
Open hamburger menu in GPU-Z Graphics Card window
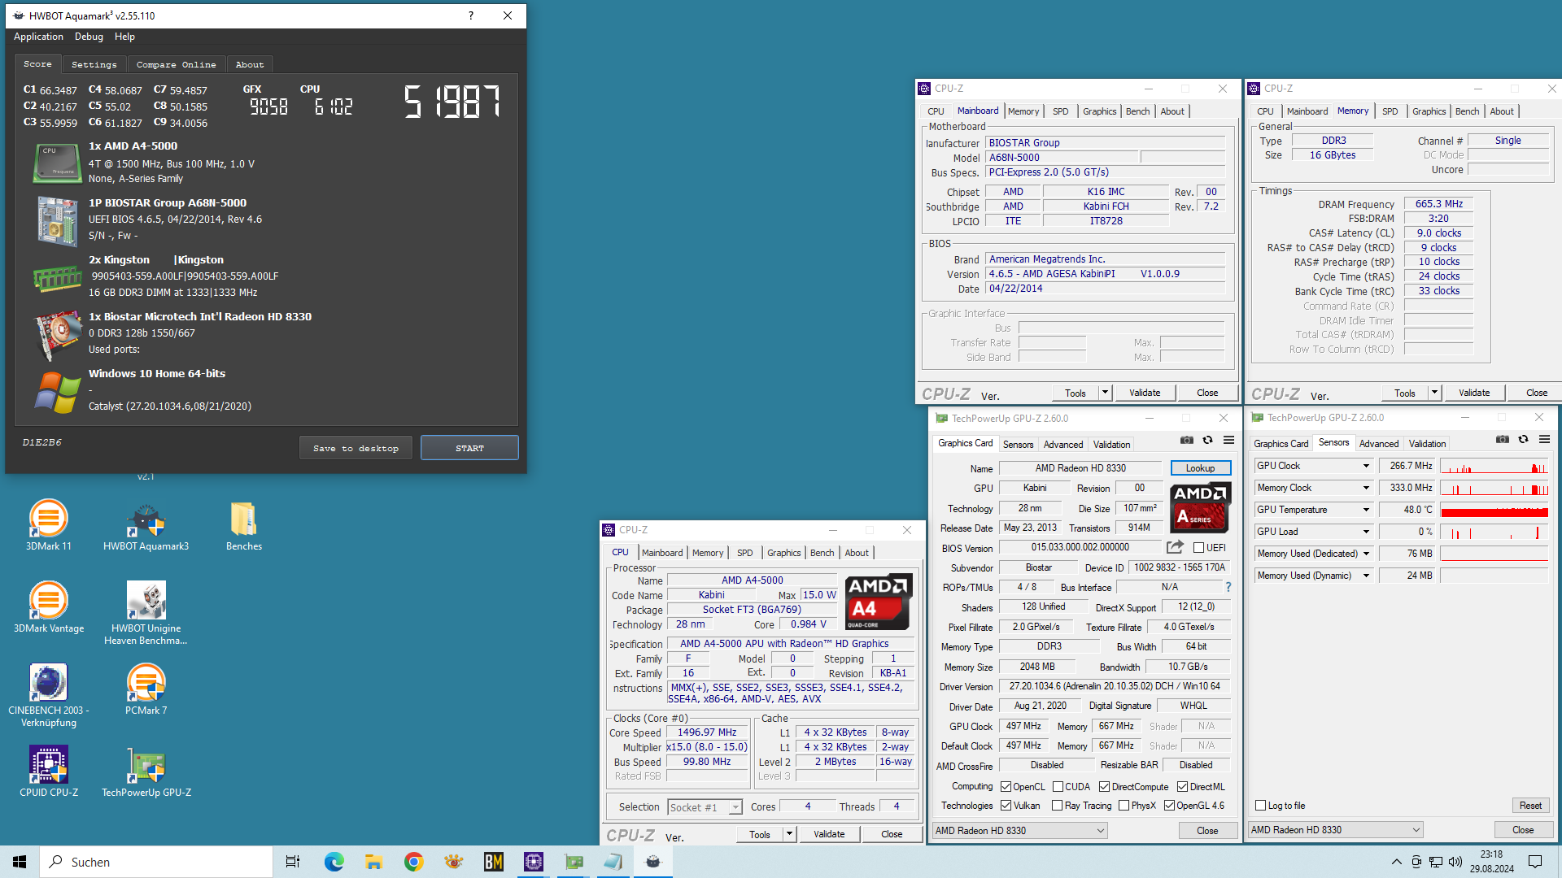click(1228, 440)
